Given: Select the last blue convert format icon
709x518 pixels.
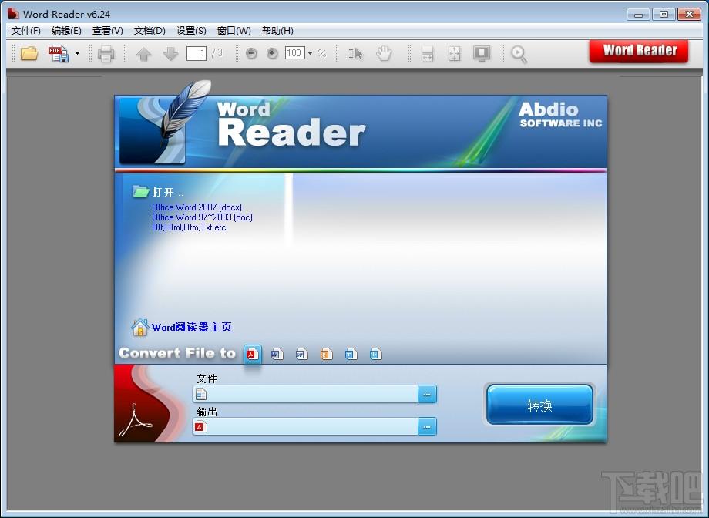Looking at the screenshot, I should coord(375,355).
